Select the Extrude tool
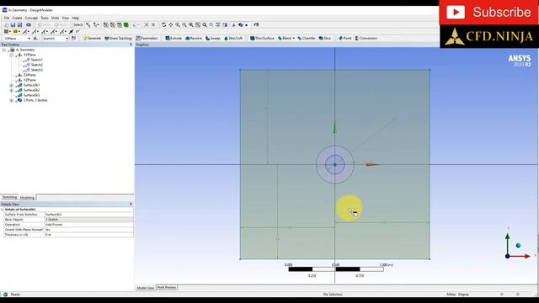The image size is (539, 303). coord(173,38)
